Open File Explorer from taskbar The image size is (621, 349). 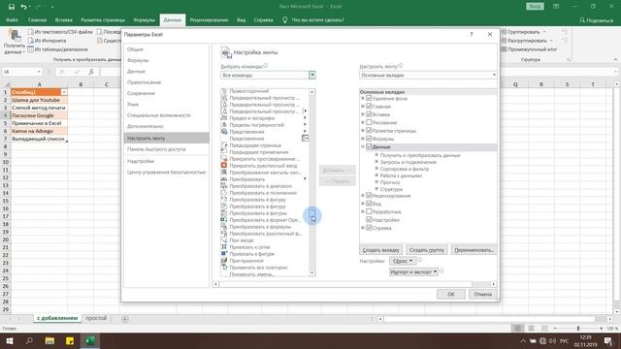[x=49, y=340]
